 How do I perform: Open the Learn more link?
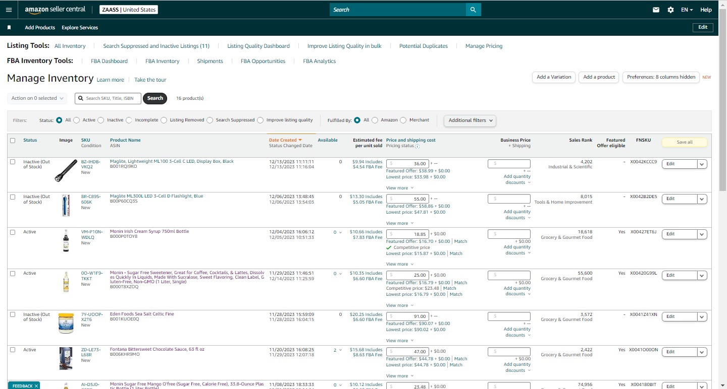(x=110, y=80)
